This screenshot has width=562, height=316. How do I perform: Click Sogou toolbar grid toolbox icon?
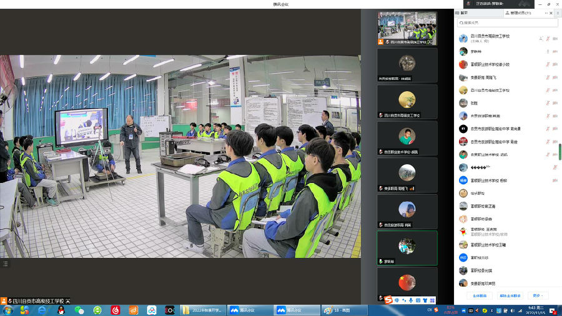432,300
